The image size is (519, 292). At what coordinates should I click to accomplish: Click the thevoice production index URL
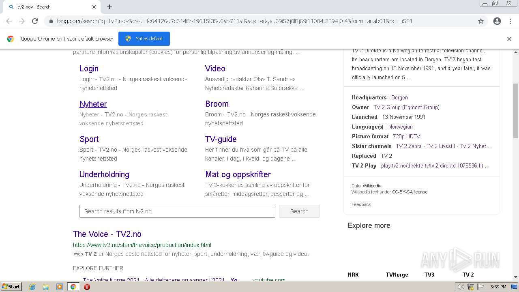click(142, 245)
